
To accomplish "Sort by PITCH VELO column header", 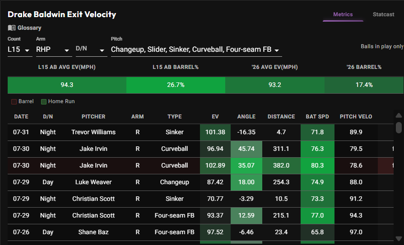I will pos(356,117).
